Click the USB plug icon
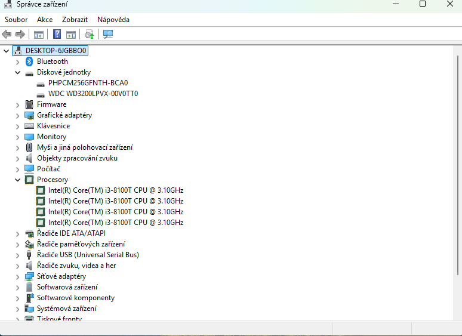 [29, 255]
